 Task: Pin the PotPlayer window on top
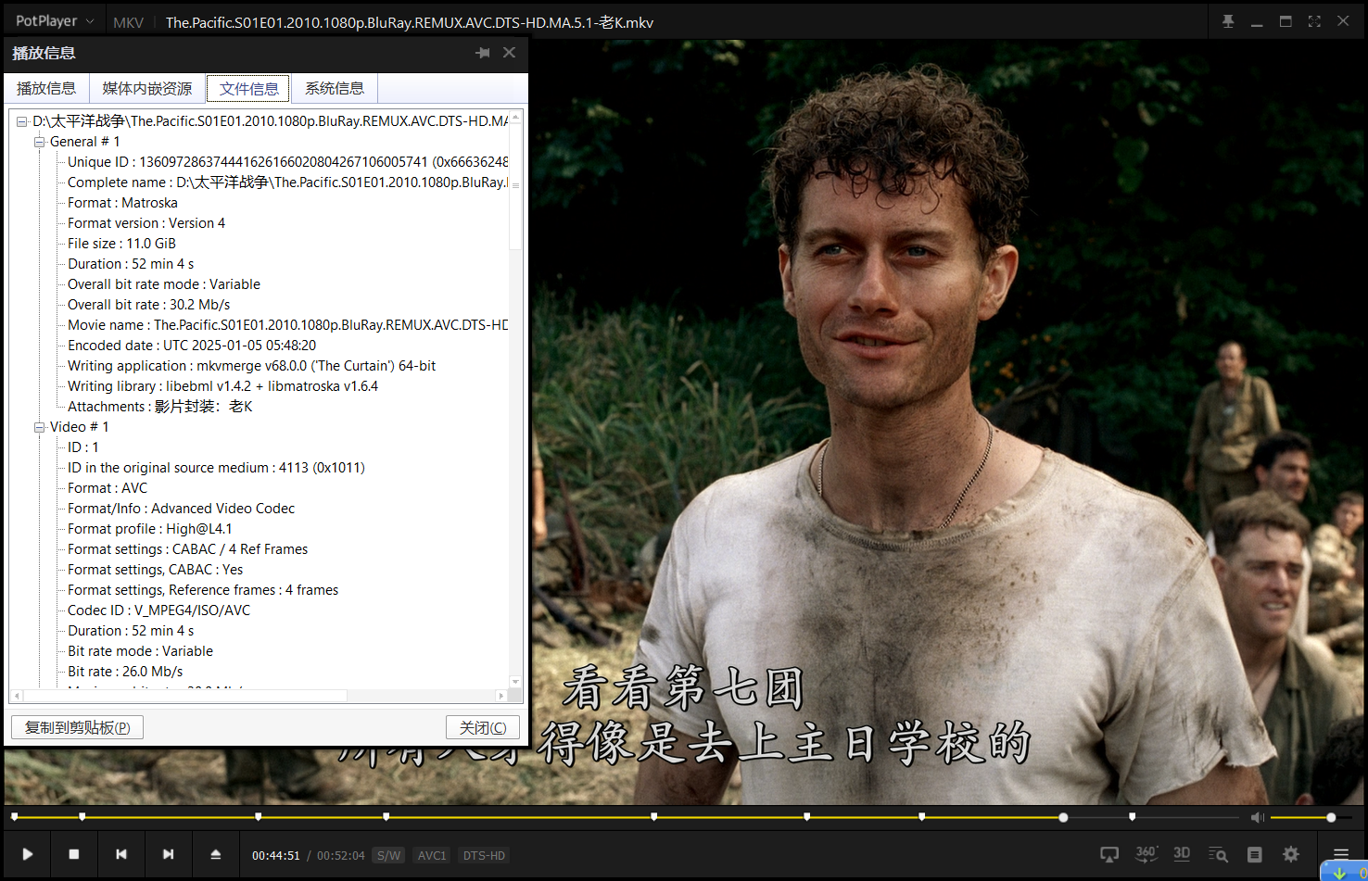(x=1228, y=21)
